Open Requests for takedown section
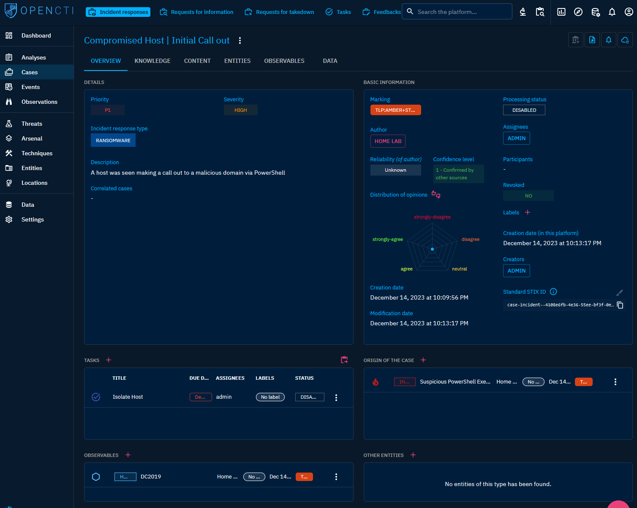Viewport: 637px width, 508px height. [279, 12]
